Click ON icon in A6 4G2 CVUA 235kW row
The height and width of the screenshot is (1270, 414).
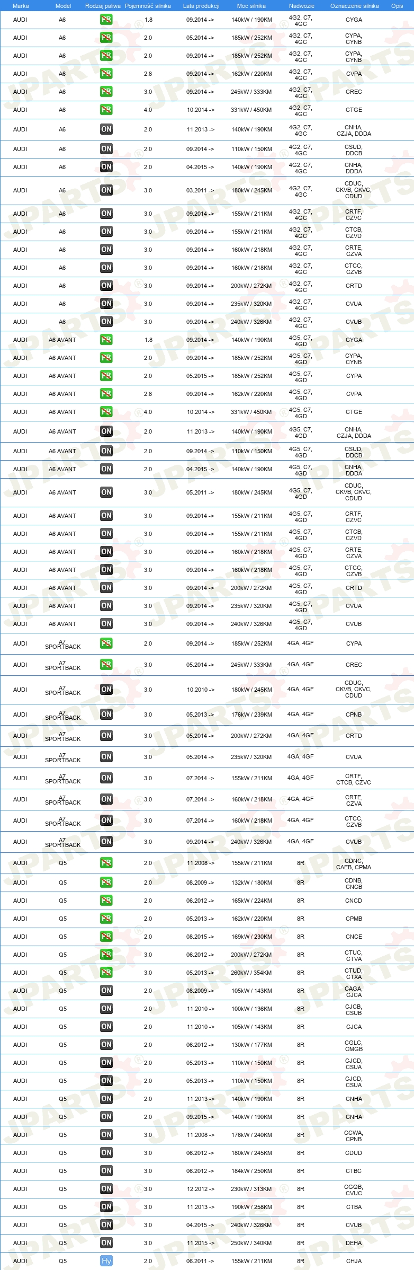(106, 304)
